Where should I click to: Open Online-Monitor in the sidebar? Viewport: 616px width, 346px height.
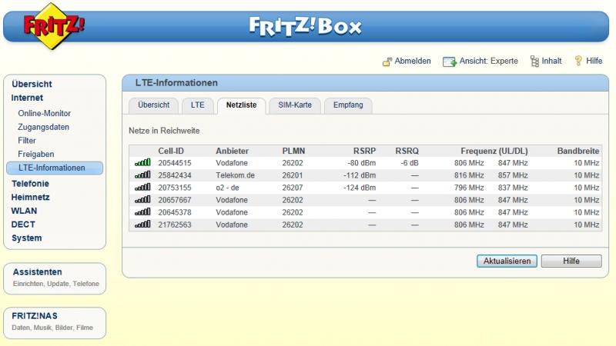point(45,113)
